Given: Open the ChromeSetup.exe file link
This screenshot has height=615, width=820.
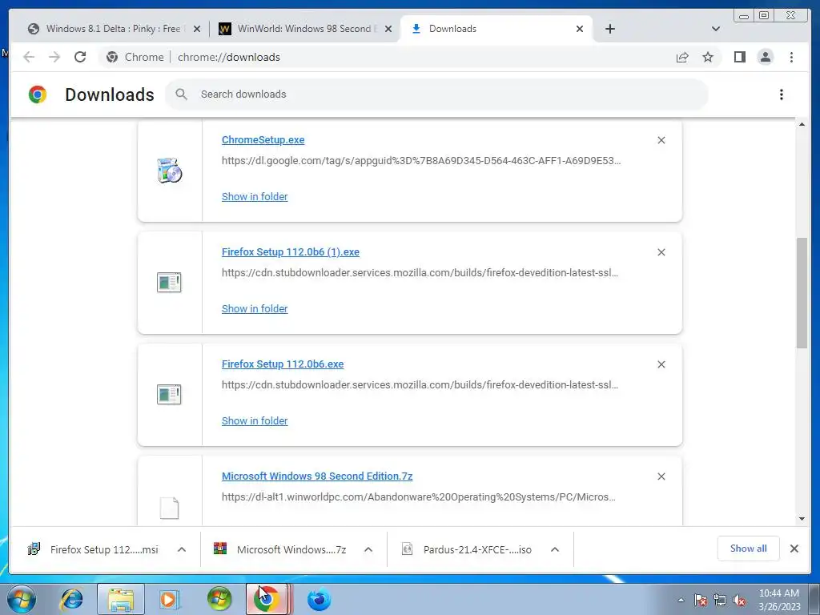Looking at the screenshot, I should click(263, 139).
